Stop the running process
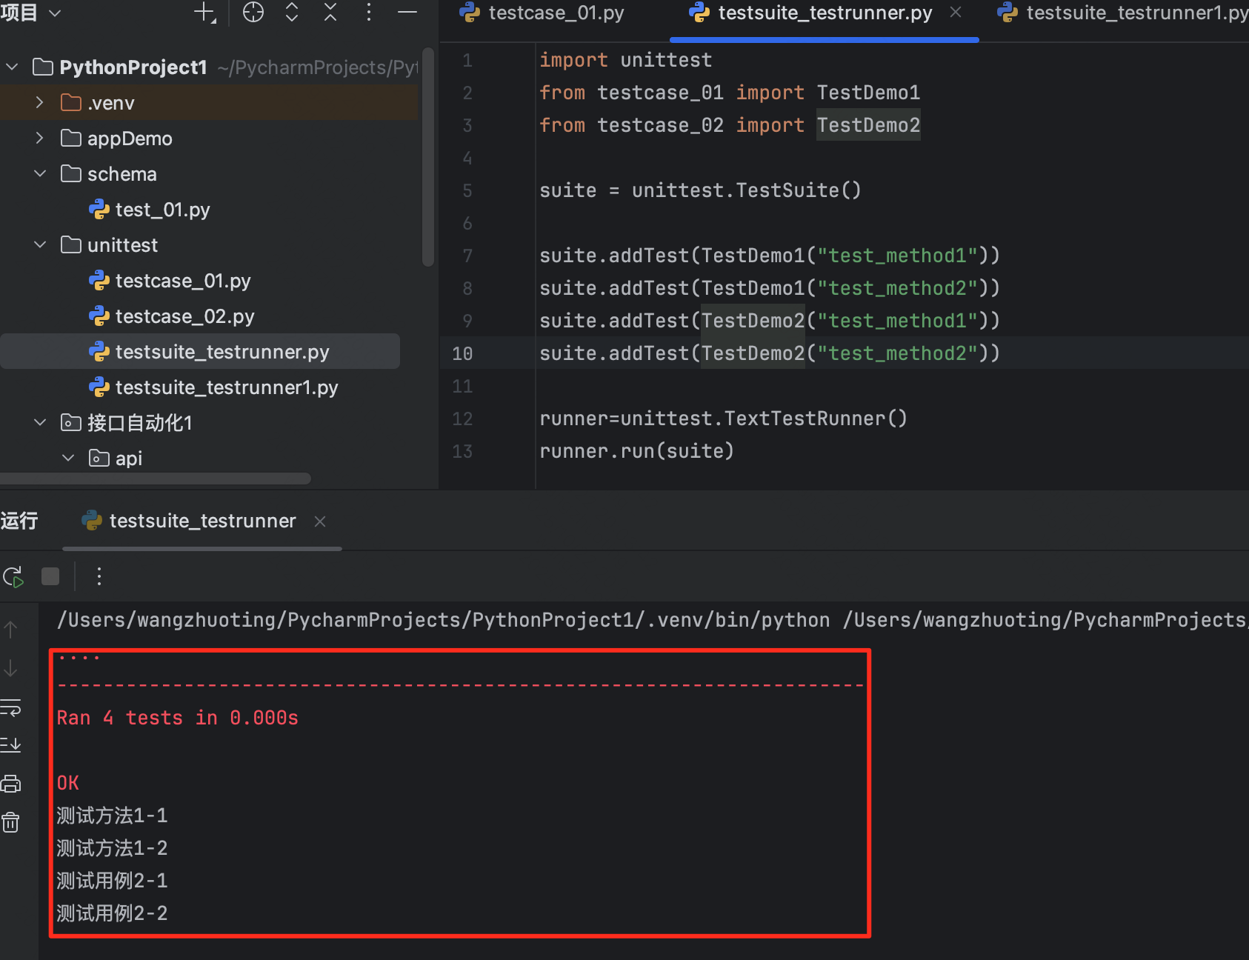The width and height of the screenshot is (1249, 960). (x=50, y=576)
